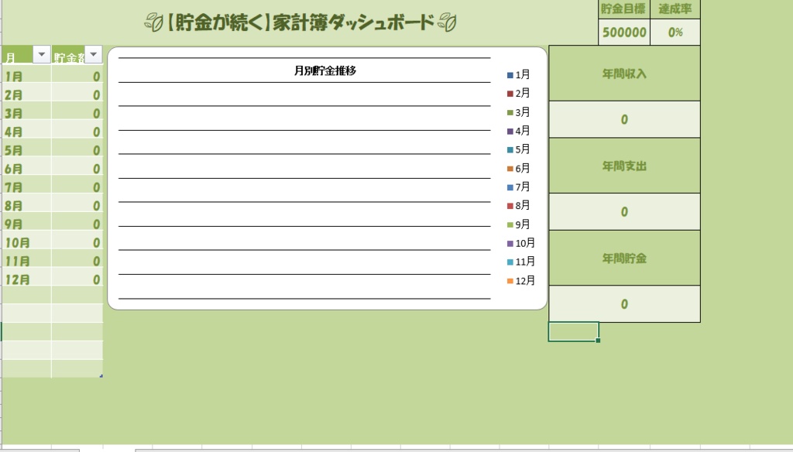Select the chart title 月別貯金推移
Viewport: 793px width, 452px height.
coord(325,70)
